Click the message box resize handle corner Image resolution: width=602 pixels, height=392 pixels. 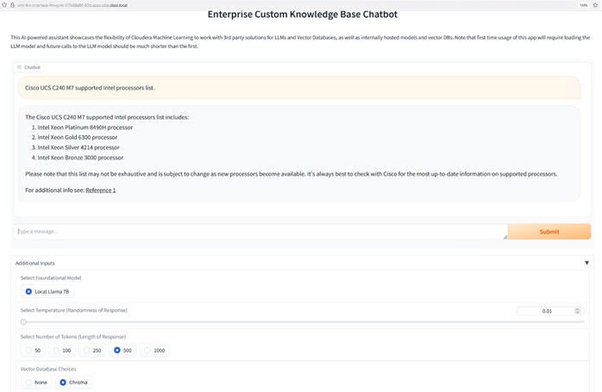tap(505, 237)
